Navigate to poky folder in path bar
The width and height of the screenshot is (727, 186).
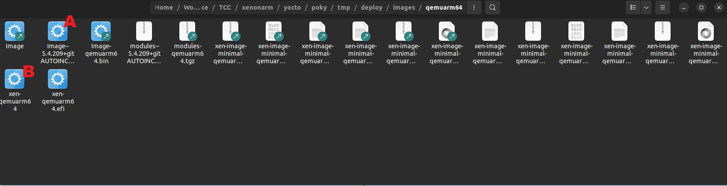coord(319,7)
